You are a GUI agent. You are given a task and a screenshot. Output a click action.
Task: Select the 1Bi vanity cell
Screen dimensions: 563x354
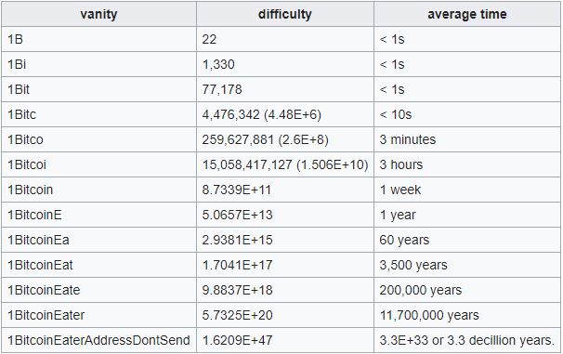pyautogui.click(x=98, y=64)
